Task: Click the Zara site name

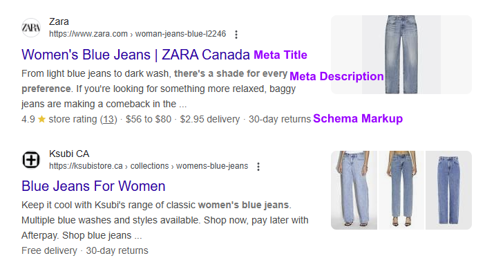Action: click(x=59, y=21)
